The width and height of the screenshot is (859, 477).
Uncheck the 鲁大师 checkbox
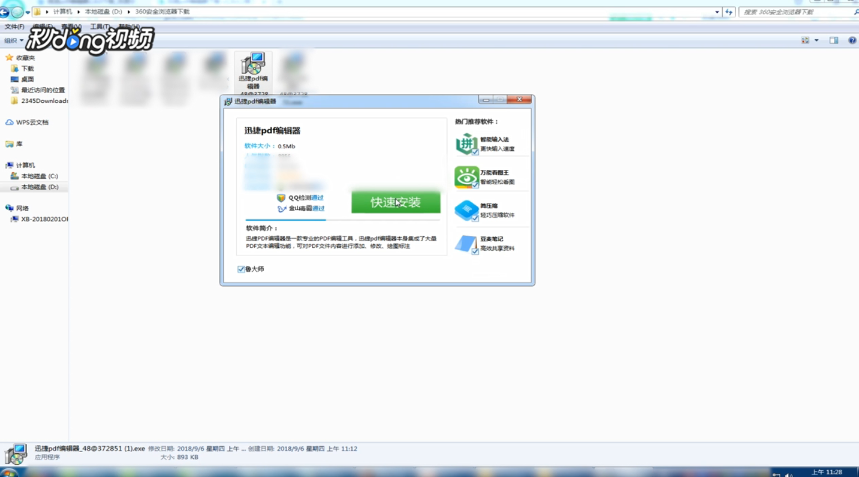241,269
